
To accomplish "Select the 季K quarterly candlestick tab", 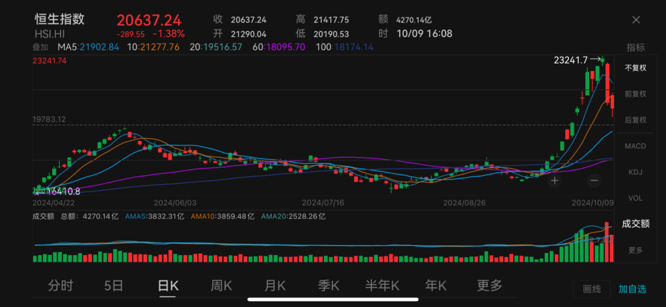I will pos(328,286).
